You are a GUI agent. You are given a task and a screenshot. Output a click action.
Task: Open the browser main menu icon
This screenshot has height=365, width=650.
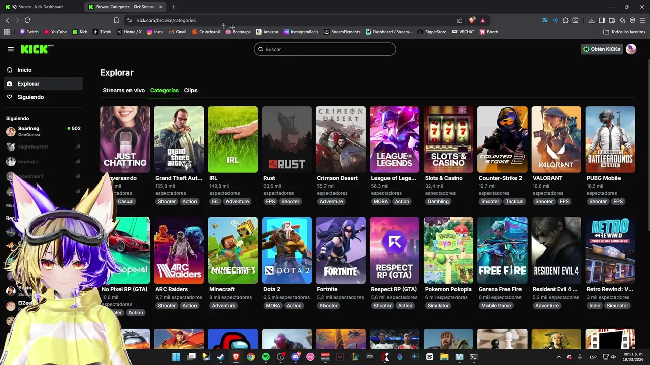tap(642, 20)
